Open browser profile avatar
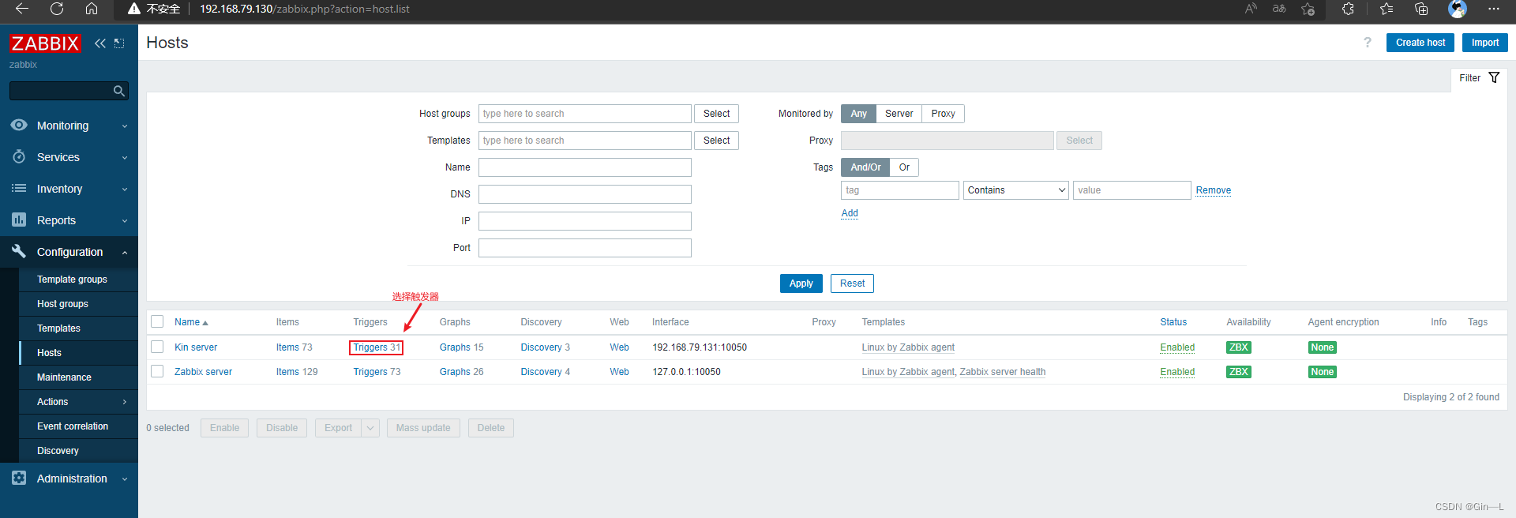 (1458, 9)
